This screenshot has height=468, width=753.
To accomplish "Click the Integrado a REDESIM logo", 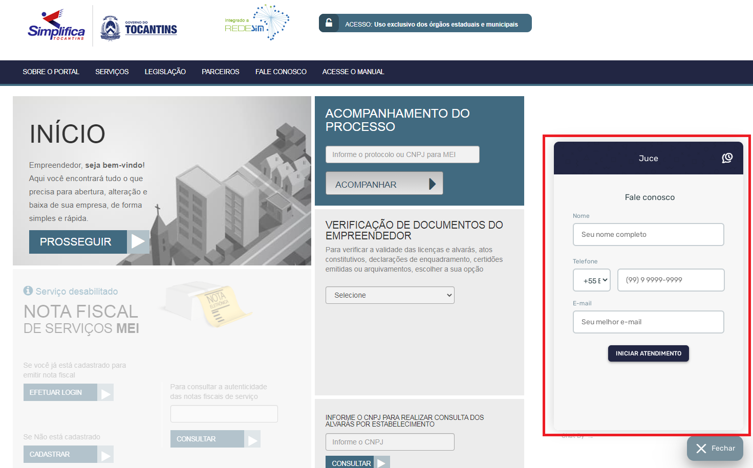I will point(257,23).
